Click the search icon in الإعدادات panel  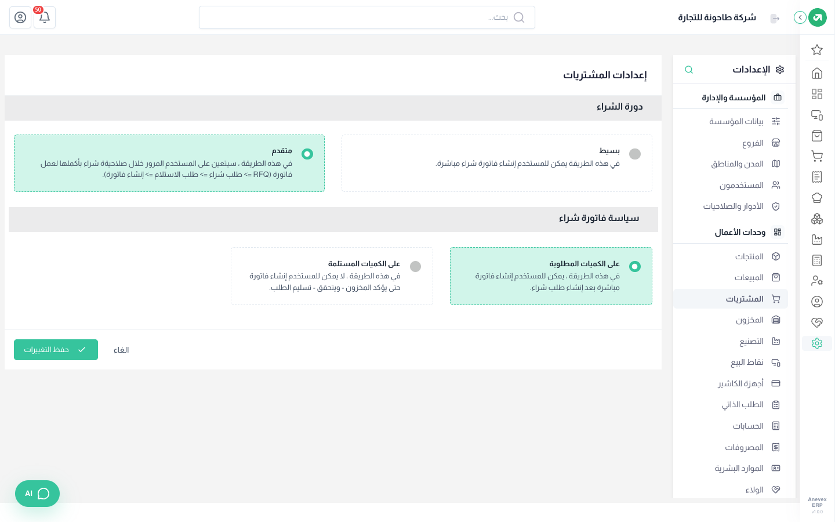click(689, 70)
